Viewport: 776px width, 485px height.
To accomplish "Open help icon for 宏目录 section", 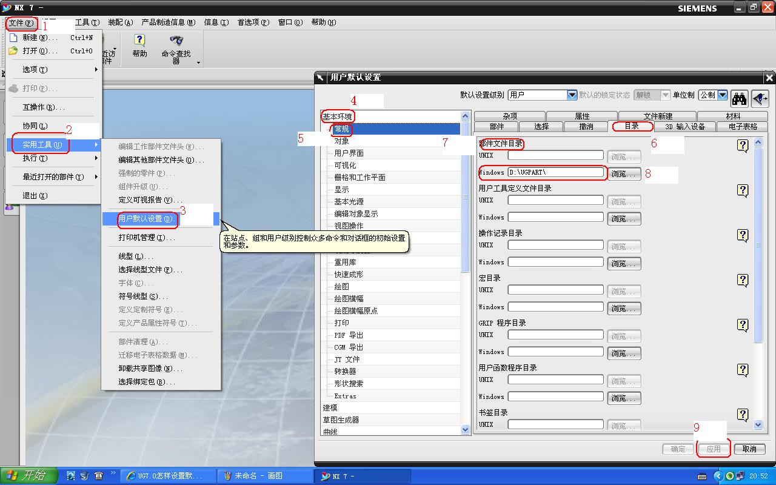I will point(743,280).
